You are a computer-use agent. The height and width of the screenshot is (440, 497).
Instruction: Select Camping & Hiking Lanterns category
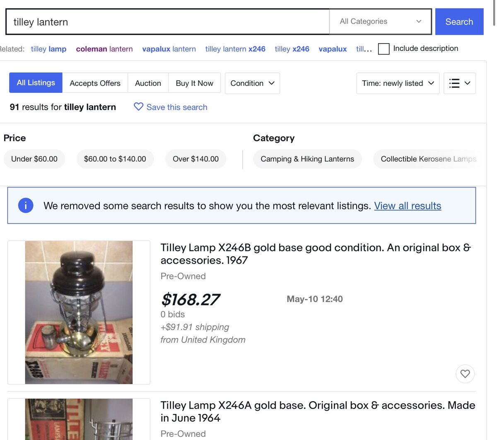point(307,159)
